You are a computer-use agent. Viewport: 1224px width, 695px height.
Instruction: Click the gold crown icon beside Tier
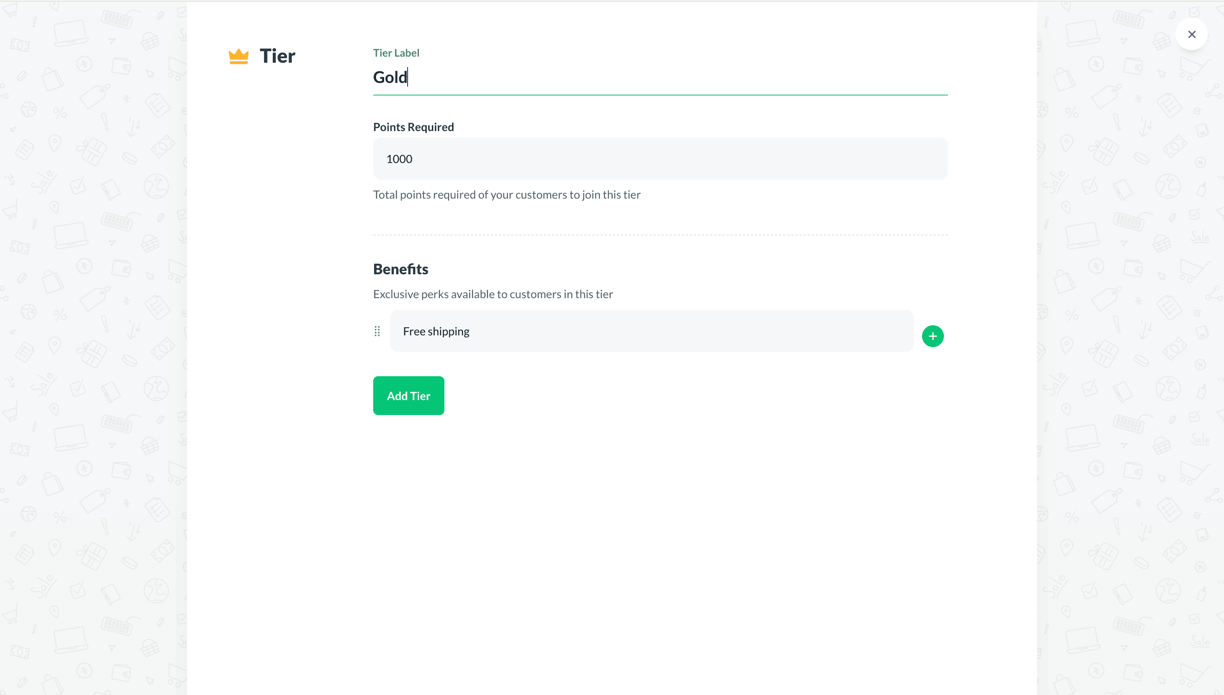(x=238, y=56)
